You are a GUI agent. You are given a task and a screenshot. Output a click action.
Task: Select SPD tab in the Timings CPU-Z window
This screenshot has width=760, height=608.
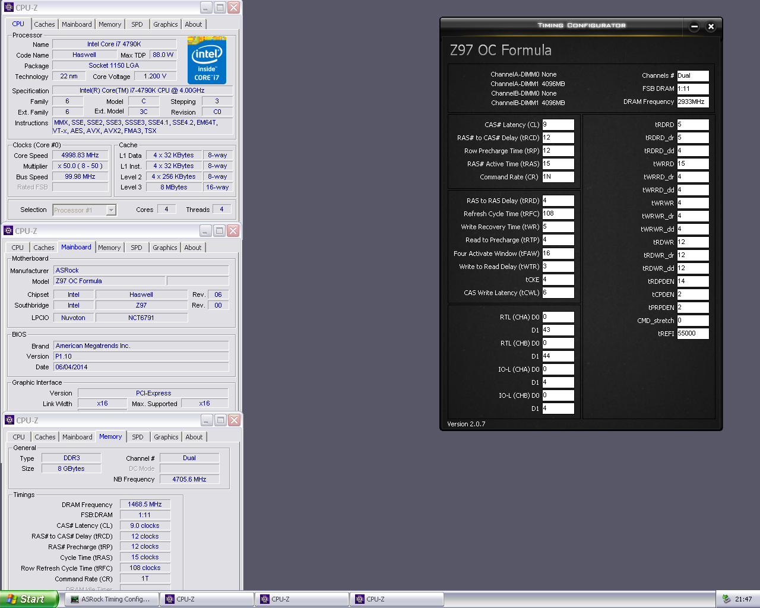(x=138, y=437)
